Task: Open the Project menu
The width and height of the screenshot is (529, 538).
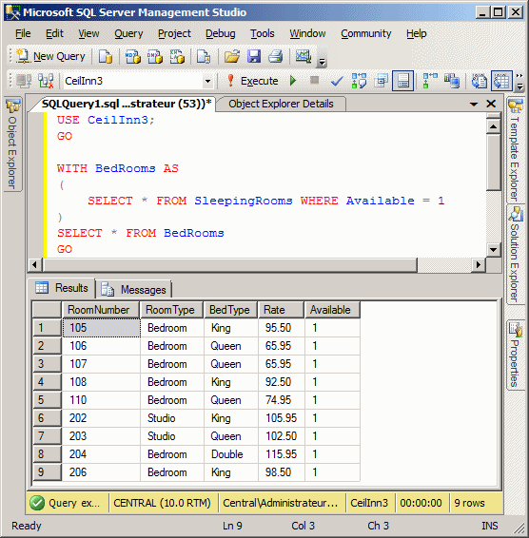Action: coord(174,33)
